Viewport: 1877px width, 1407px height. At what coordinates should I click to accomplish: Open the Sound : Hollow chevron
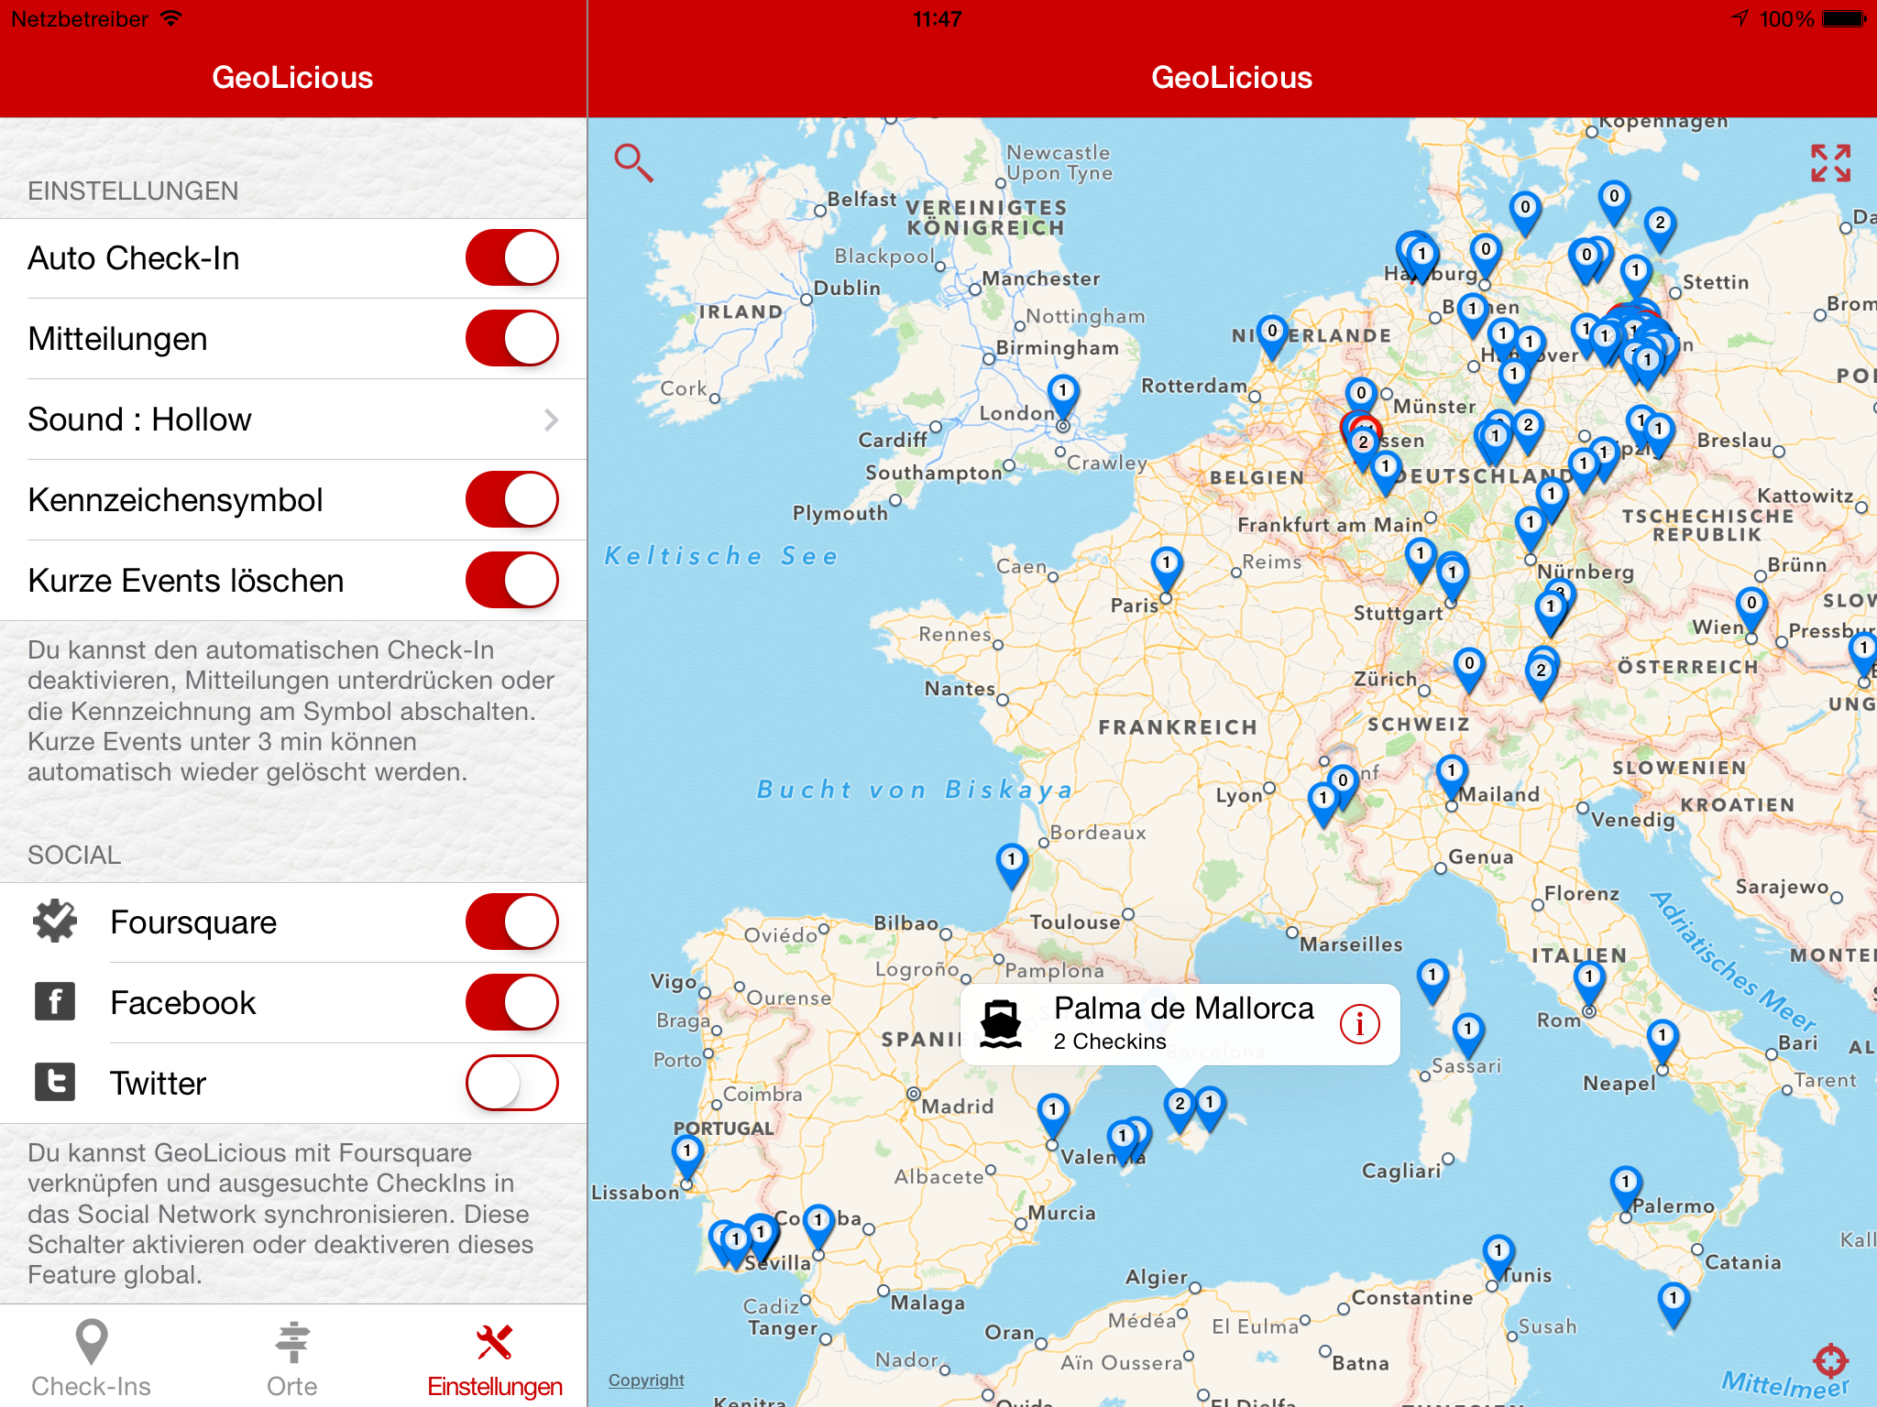[551, 420]
